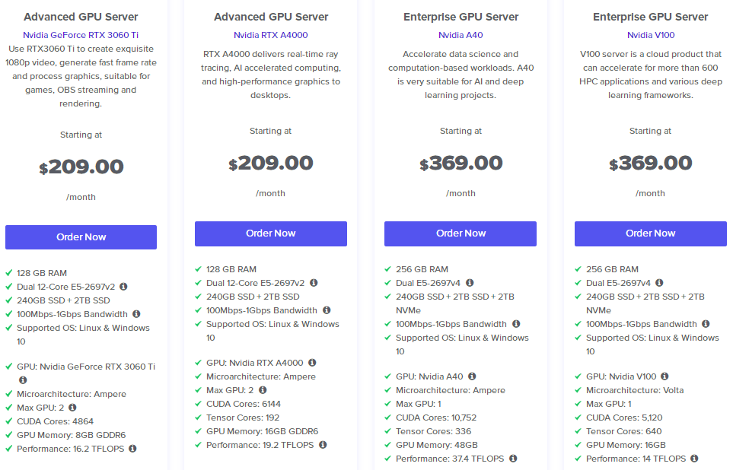Click bandwidth info icon in RTX A4000 card
The height and width of the screenshot is (470, 733).
(327, 310)
